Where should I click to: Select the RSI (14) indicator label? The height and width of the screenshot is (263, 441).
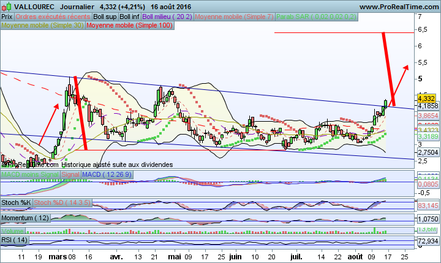click(x=14, y=240)
